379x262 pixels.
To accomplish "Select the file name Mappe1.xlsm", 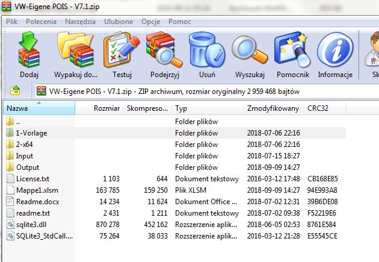I will coord(37,190).
